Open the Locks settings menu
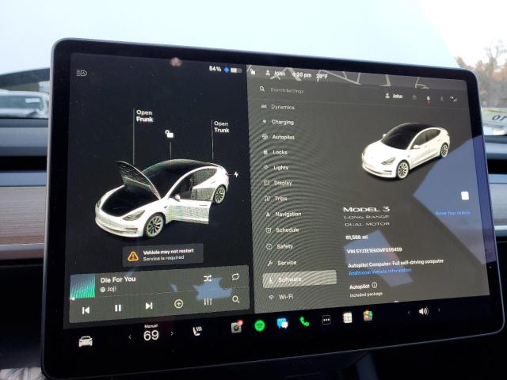 (275, 152)
